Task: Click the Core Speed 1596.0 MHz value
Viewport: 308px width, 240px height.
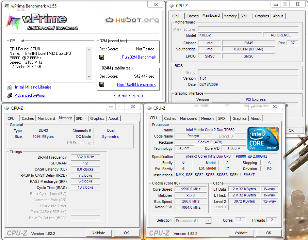Action: (x=191, y=189)
